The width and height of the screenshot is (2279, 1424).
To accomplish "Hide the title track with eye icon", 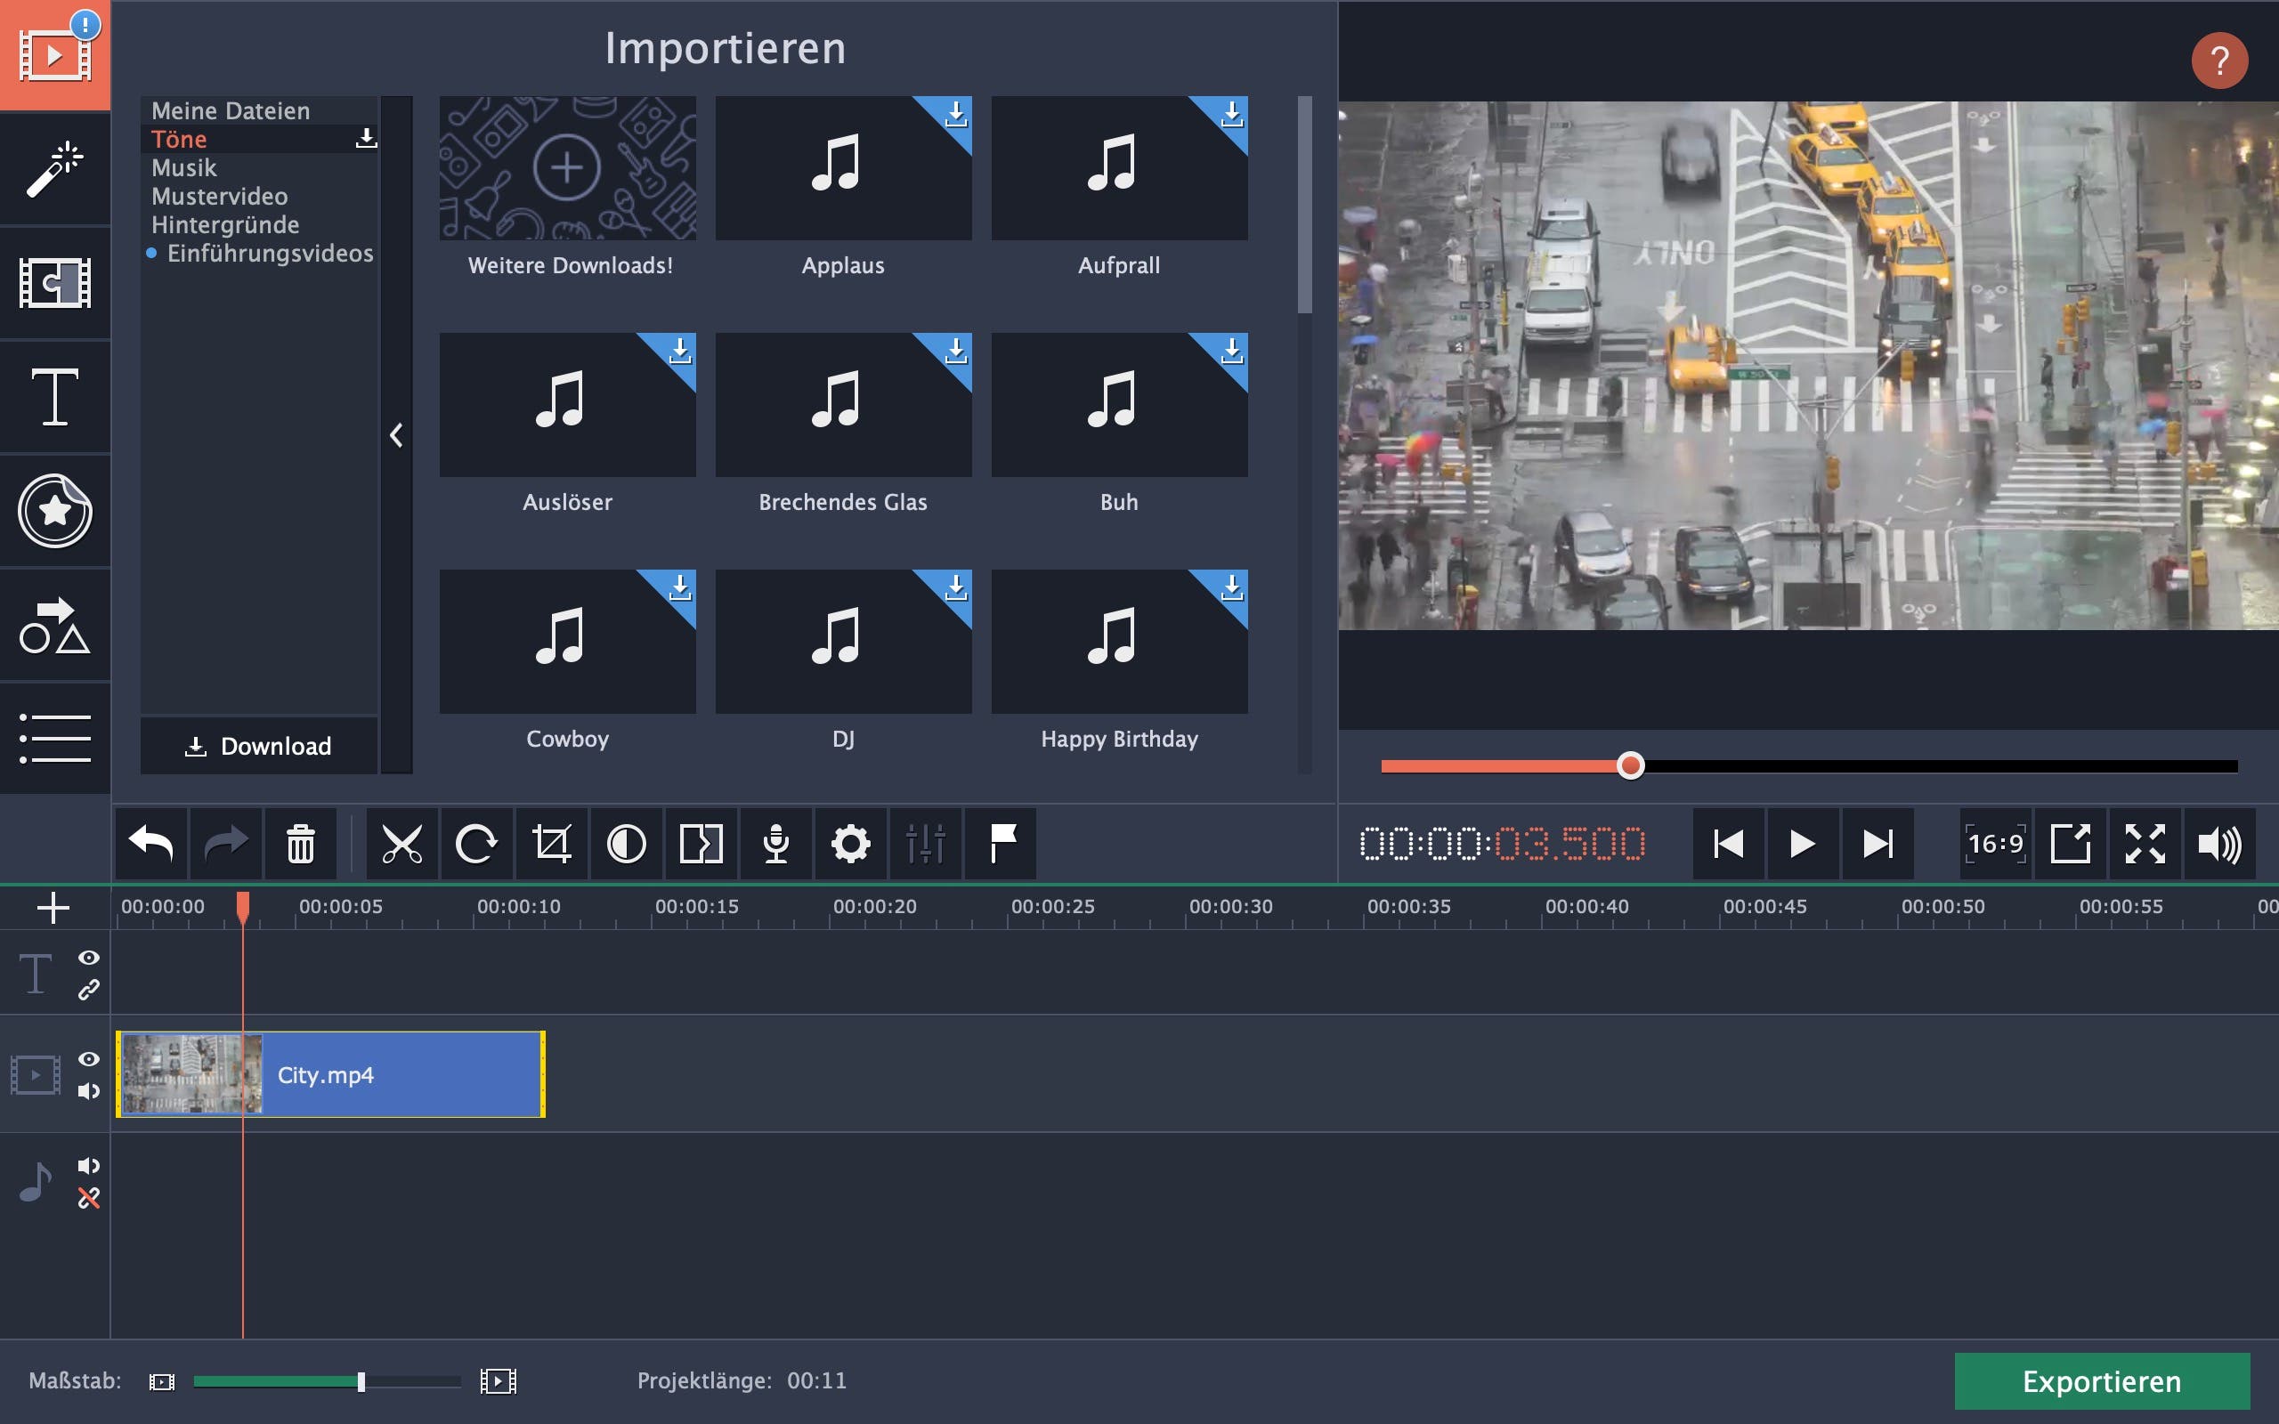I will 88,957.
